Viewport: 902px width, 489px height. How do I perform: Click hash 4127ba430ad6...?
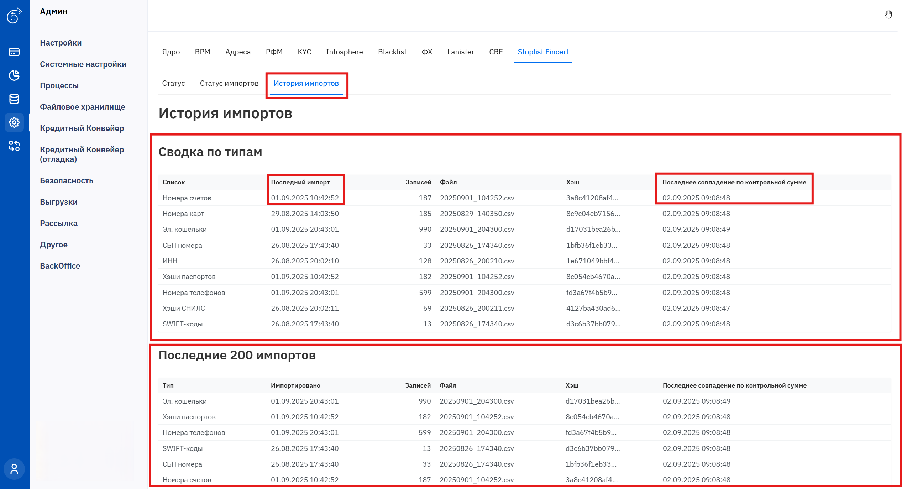click(593, 308)
